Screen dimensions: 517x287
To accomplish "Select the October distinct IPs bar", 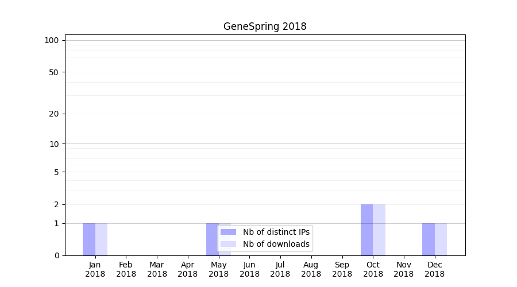I will [366, 230].
